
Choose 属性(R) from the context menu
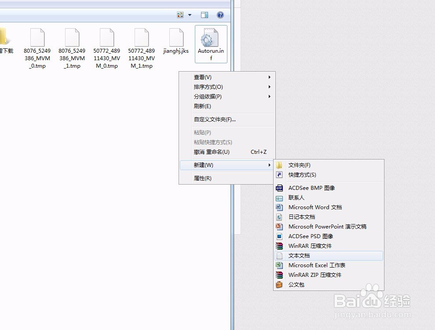tap(227, 178)
